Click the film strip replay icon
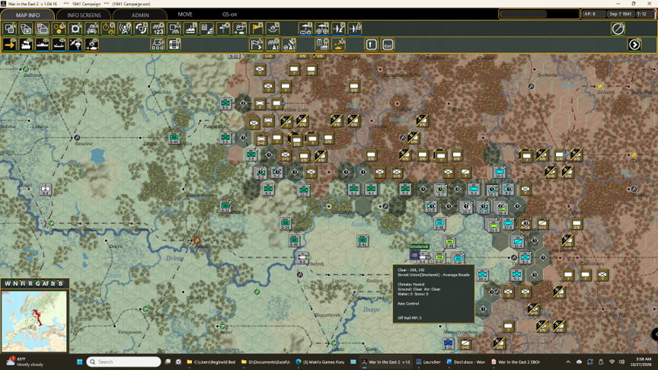The height and width of the screenshot is (370, 658). (x=174, y=44)
